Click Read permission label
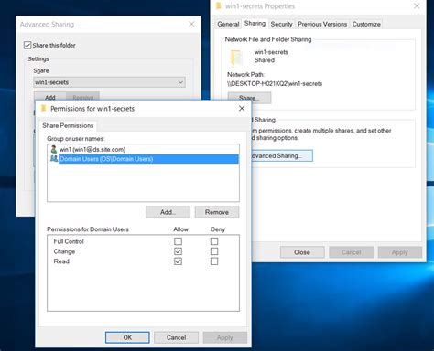This screenshot has height=351, width=434. (x=61, y=261)
